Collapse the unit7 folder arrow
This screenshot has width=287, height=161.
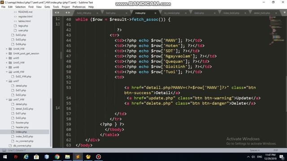coord(7,81)
